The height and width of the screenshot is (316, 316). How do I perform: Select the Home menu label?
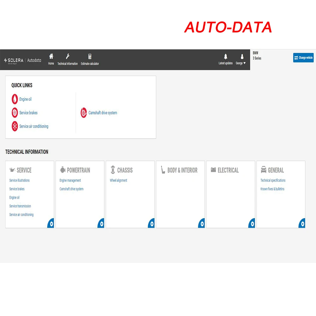click(x=51, y=64)
